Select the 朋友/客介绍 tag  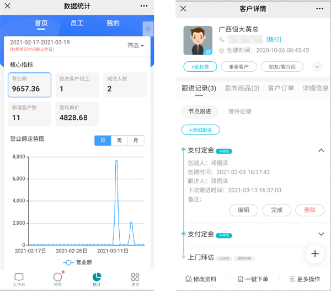(282, 67)
